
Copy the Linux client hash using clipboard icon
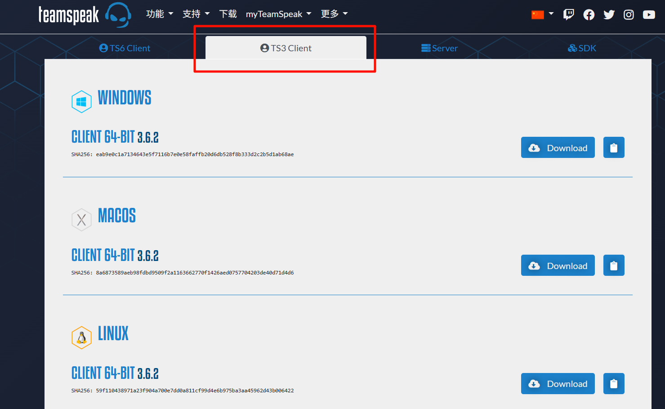pos(614,383)
